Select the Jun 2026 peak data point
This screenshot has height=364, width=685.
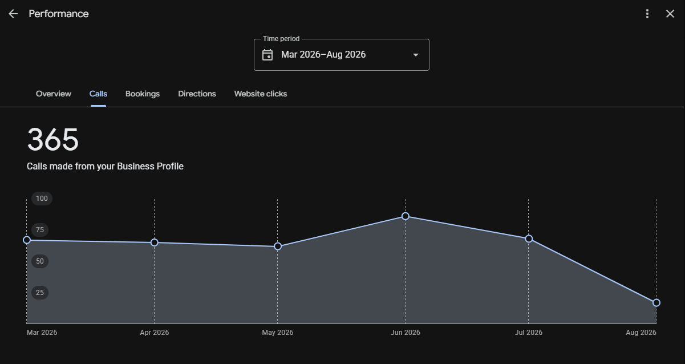[x=406, y=216]
